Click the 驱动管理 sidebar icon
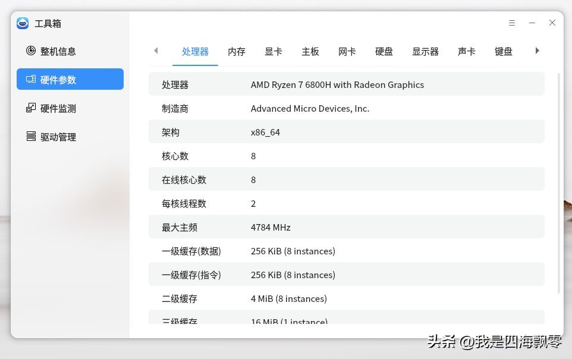Image resolution: width=572 pixels, height=359 pixels. pos(31,137)
